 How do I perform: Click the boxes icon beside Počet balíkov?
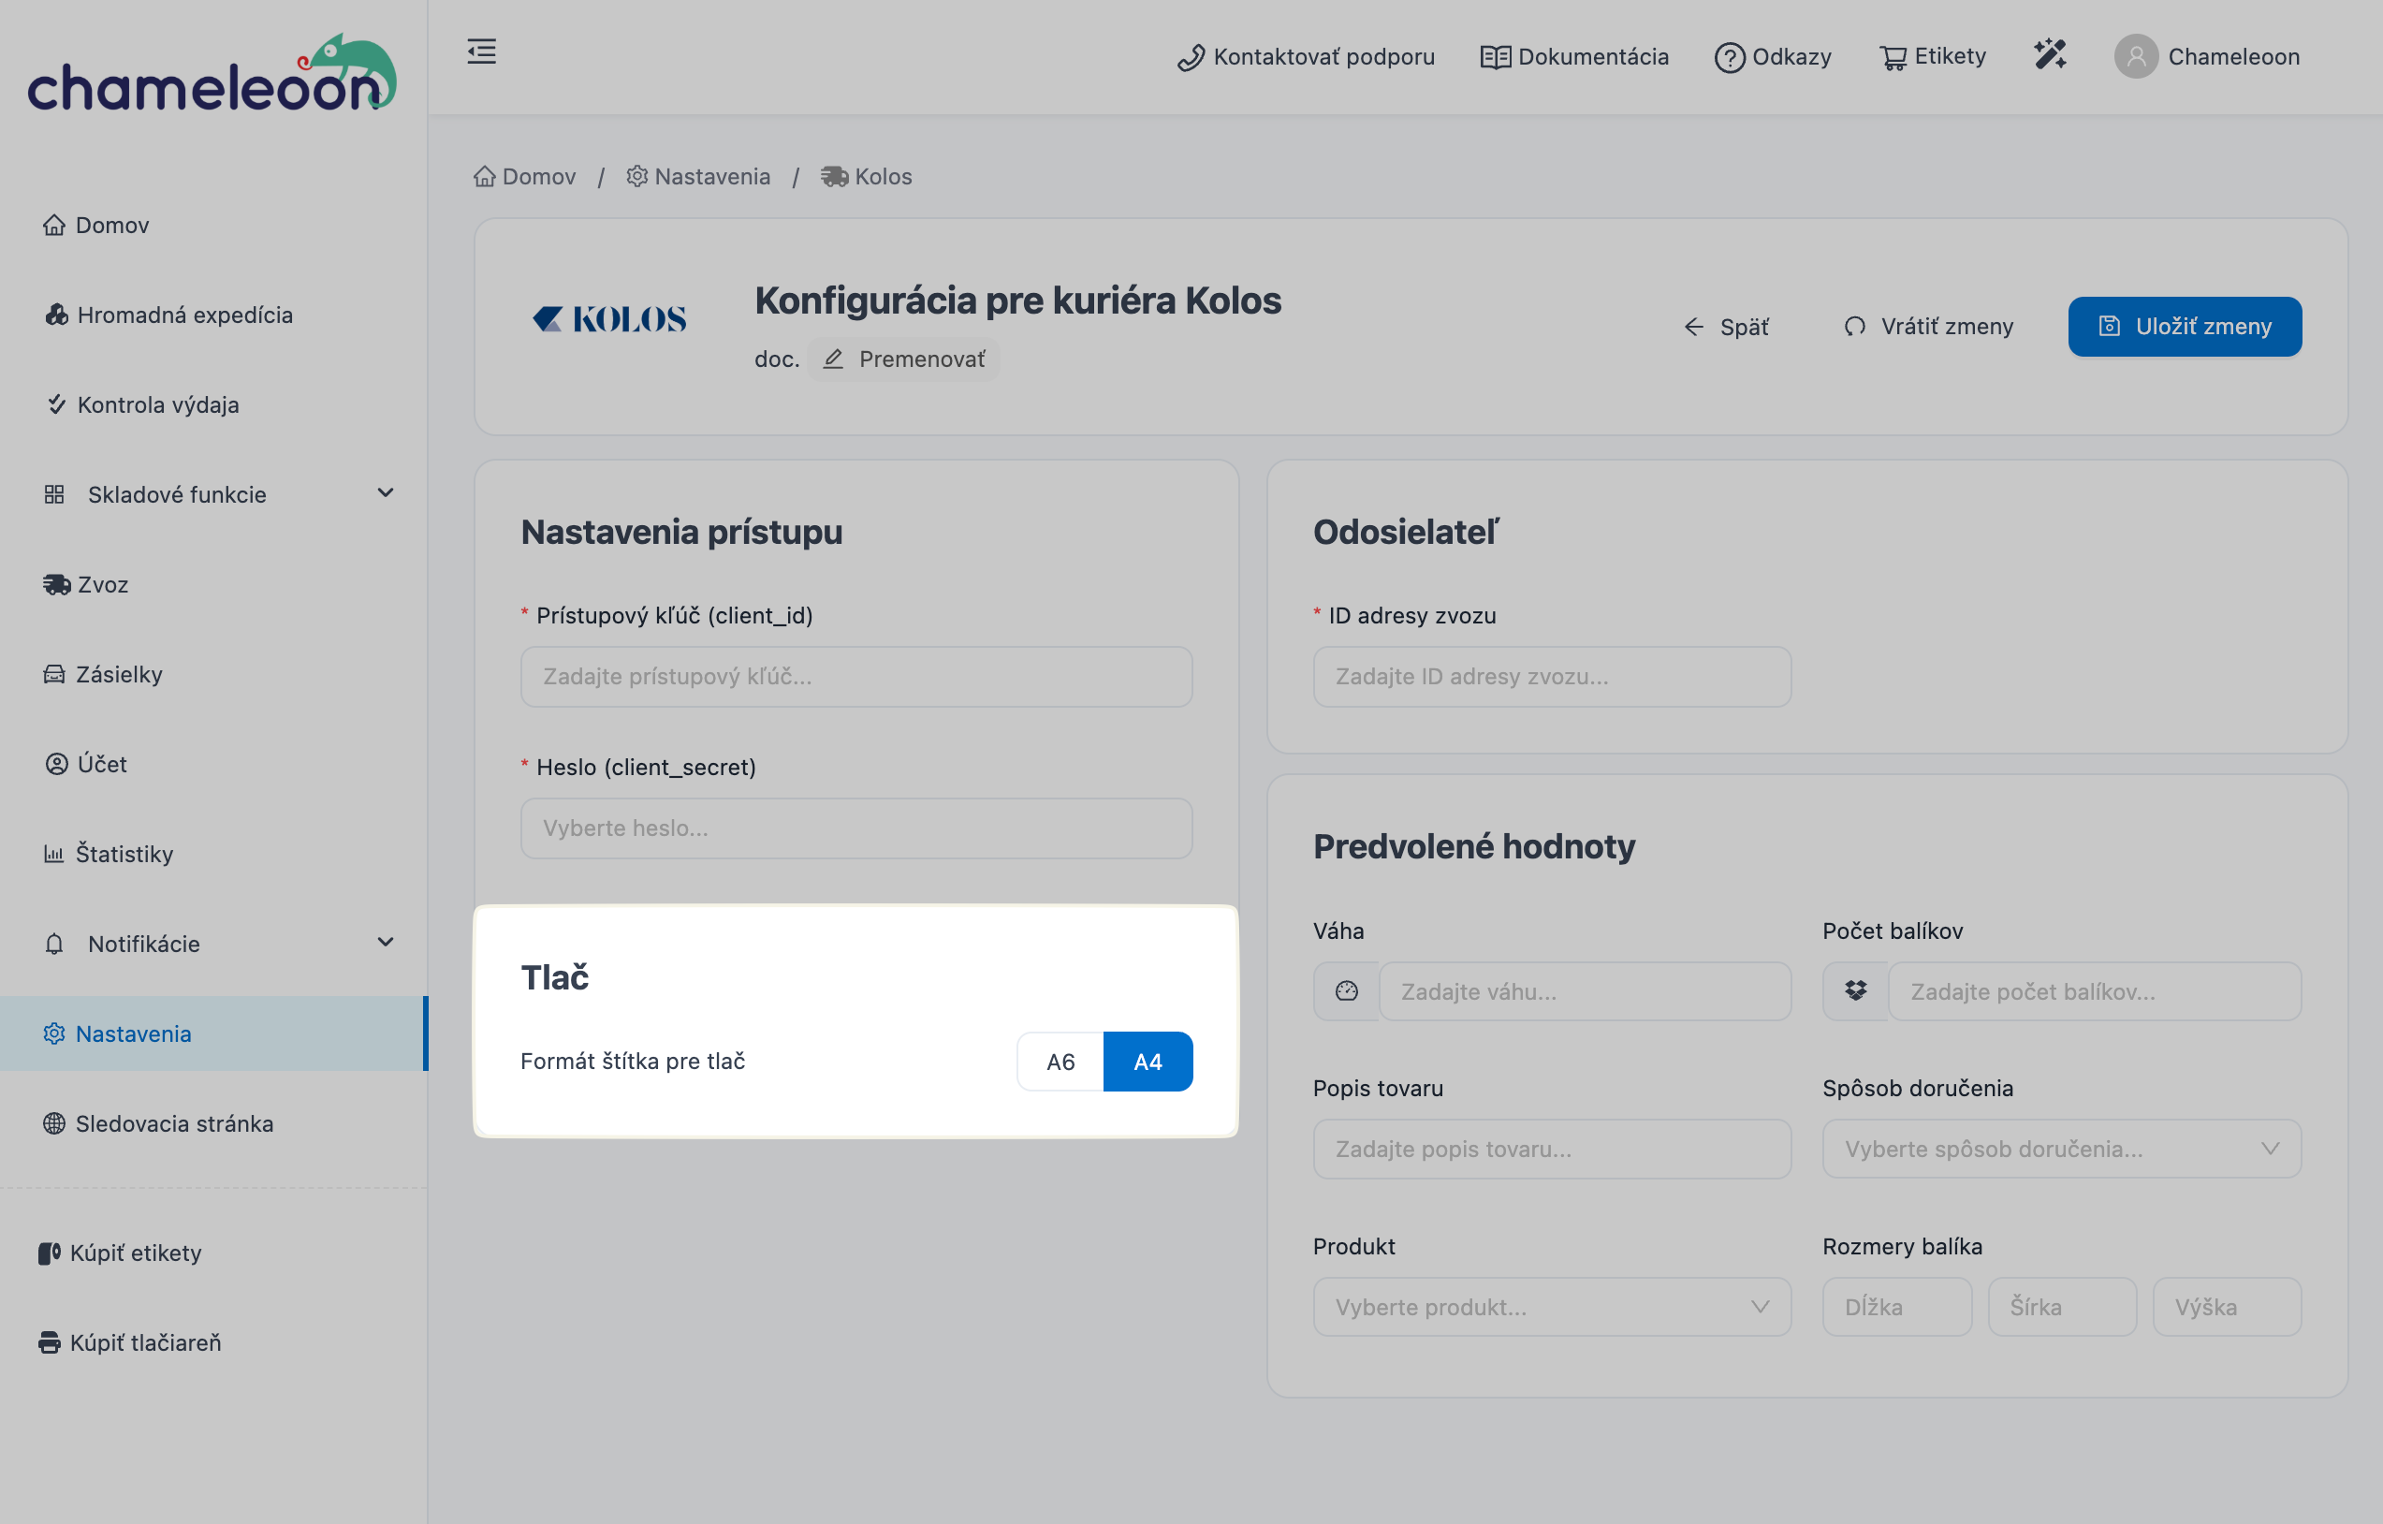[x=1855, y=991]
